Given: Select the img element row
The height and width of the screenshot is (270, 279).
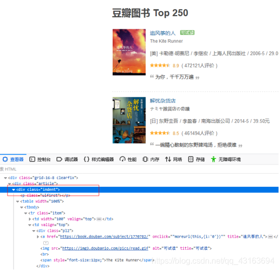Looking at the screenshot, I should [126, 248].
